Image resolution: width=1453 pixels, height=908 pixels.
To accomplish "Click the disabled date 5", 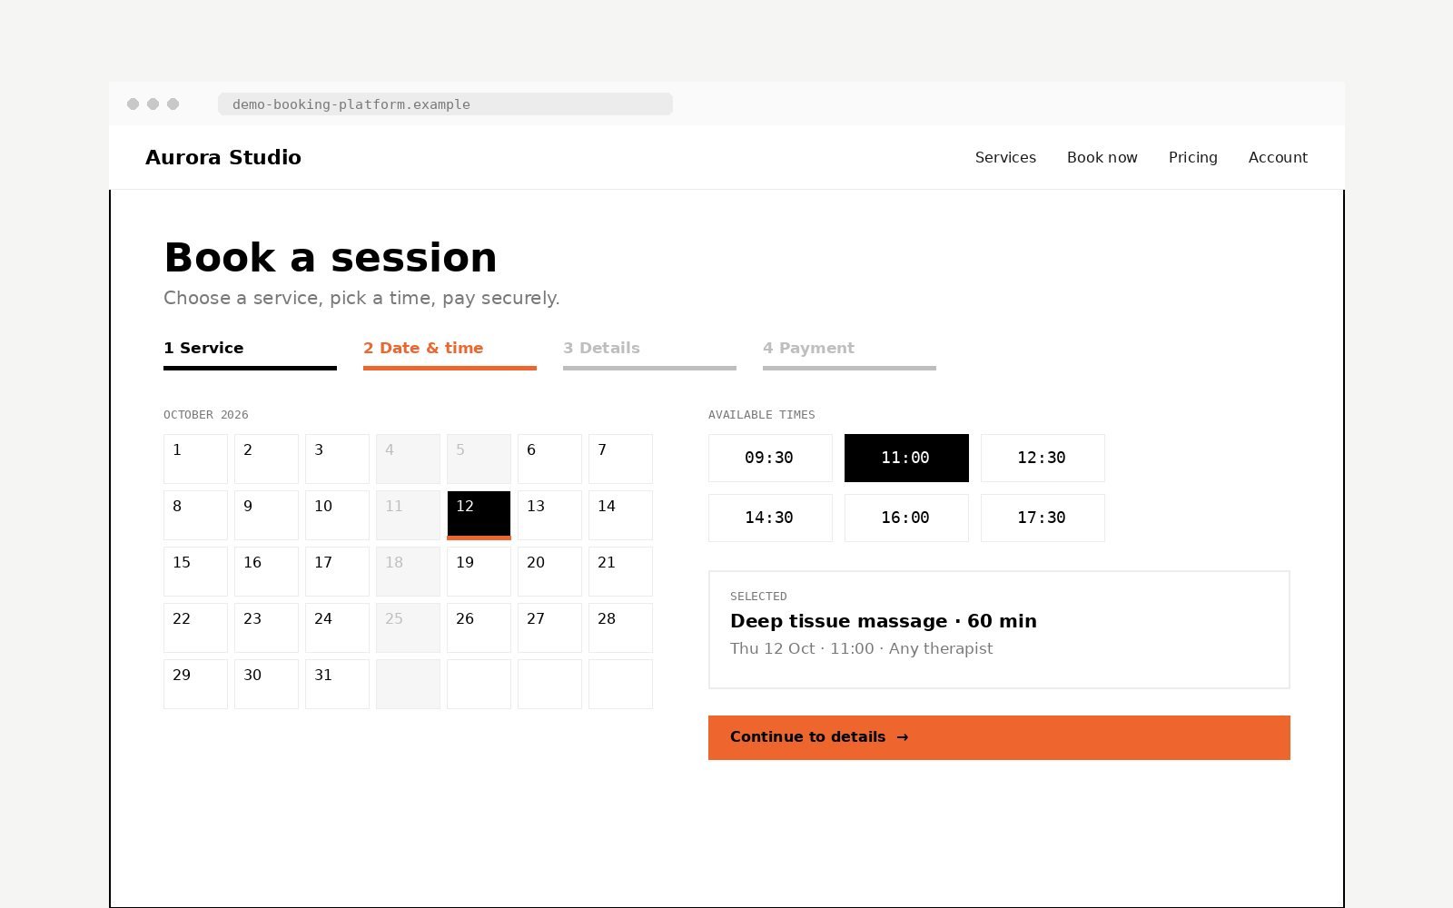I will point(479,459).
